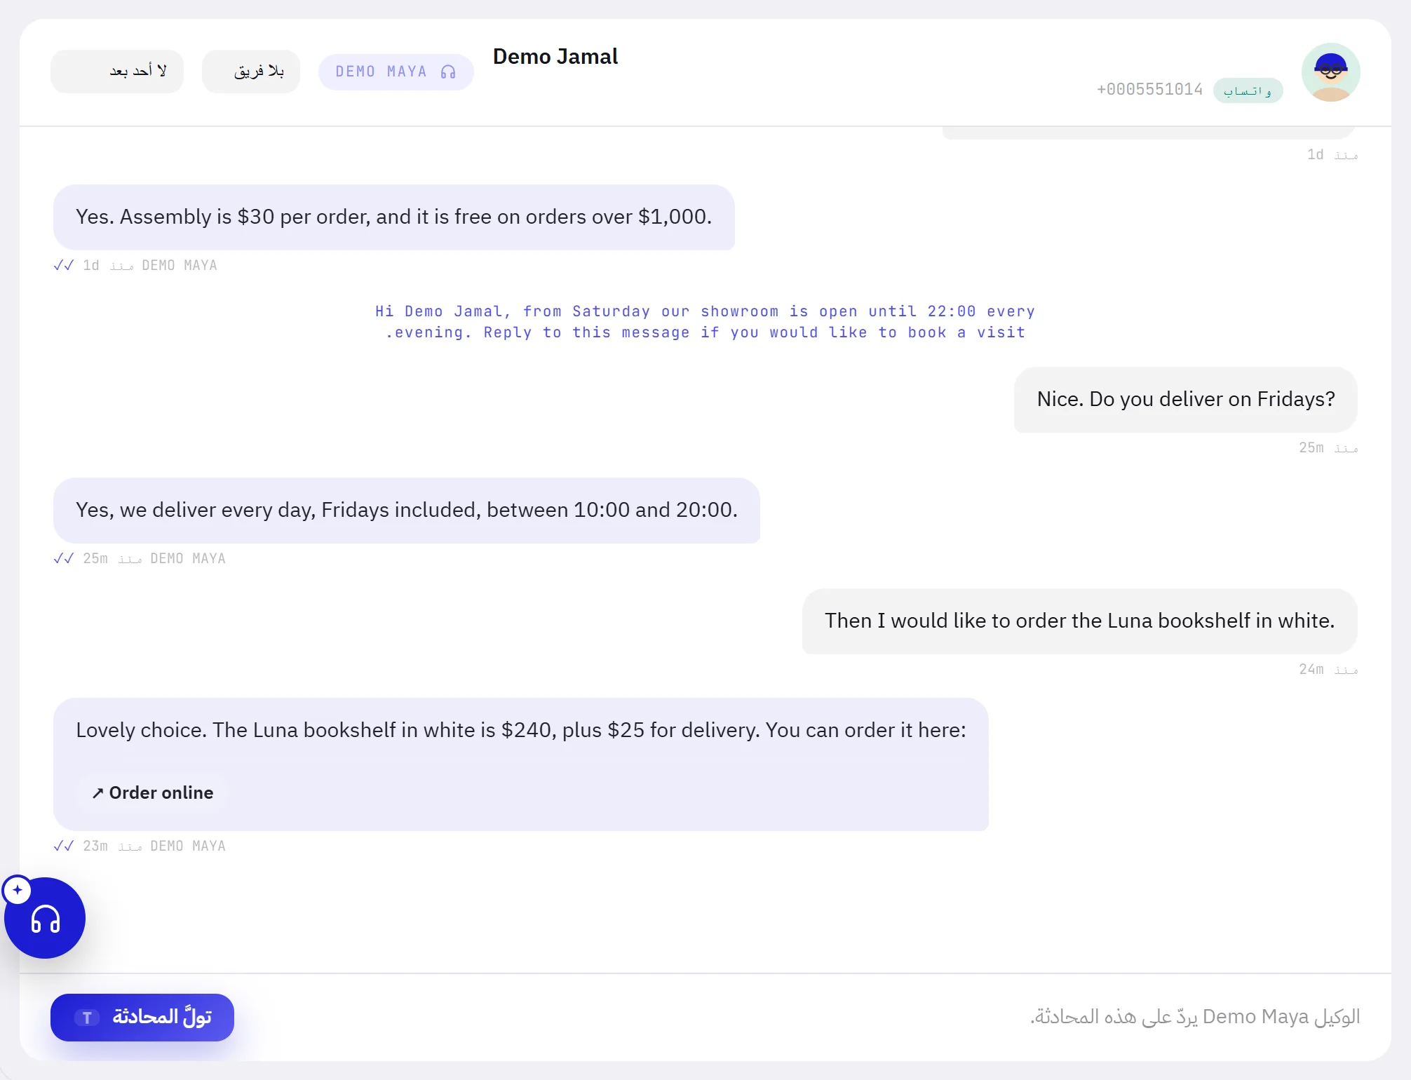Screen dimensions: 1411x1080
Task: Select the Luna bookshelf order request message
Action: (1080, 621)
